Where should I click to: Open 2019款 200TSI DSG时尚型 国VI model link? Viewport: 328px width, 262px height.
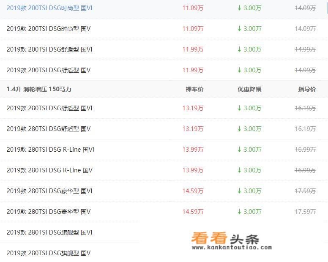click(x=49, y=8)
